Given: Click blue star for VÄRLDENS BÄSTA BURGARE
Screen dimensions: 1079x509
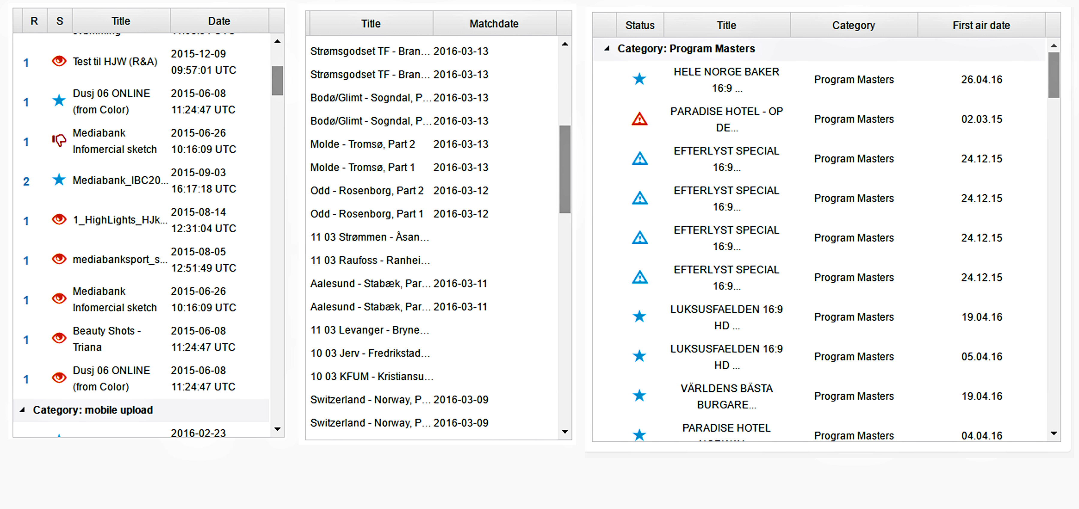Looking at the screenshot, I should tap(639, 396).
